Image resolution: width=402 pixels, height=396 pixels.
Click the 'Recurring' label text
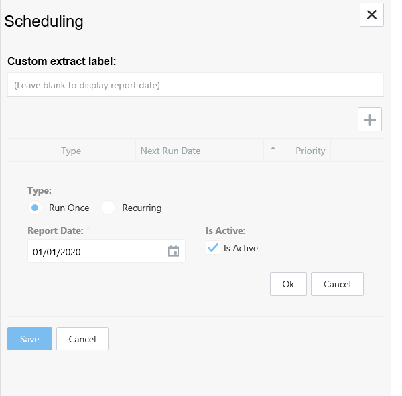(x=141, y=208)
